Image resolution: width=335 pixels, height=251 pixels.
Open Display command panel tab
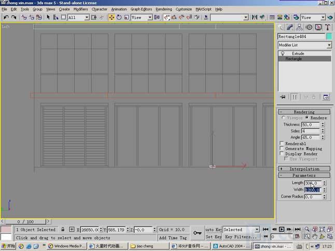coord(318,27)
